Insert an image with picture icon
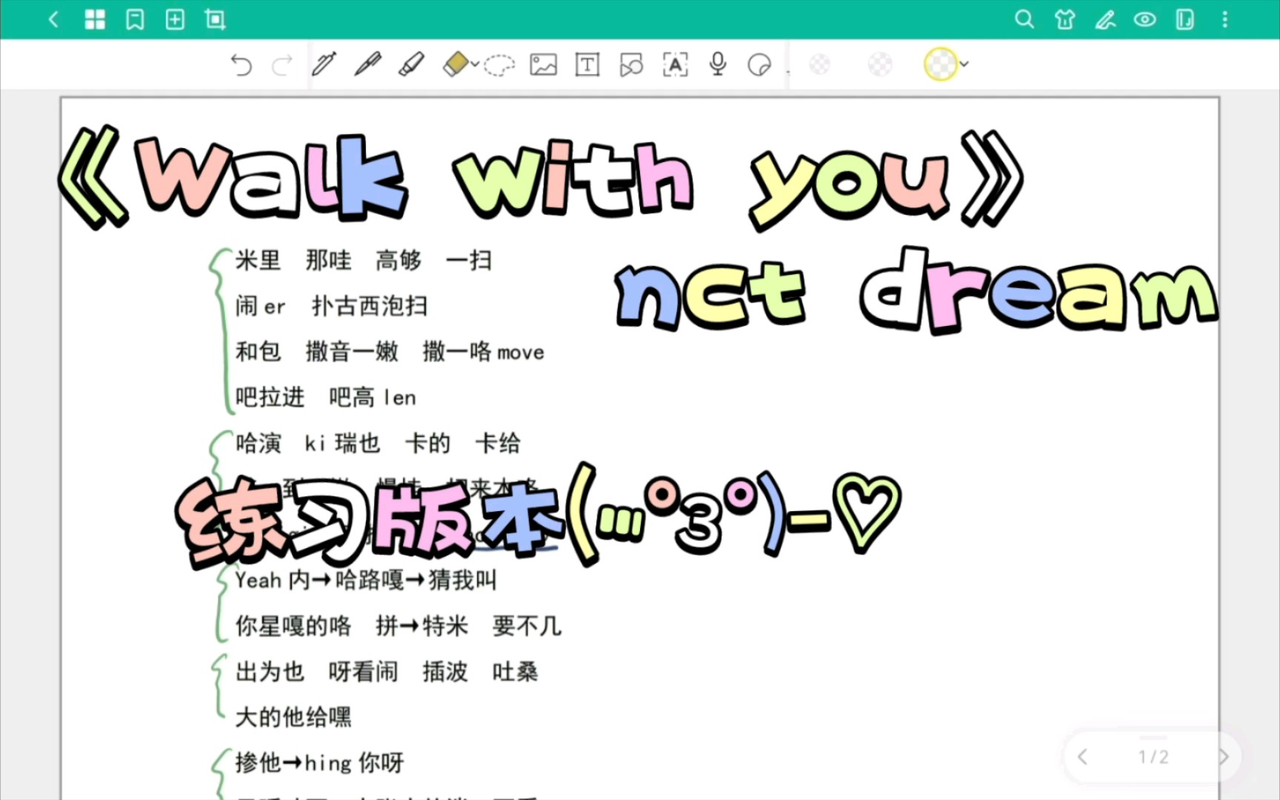The image size is (1280, 800). [x=543, y=65]
